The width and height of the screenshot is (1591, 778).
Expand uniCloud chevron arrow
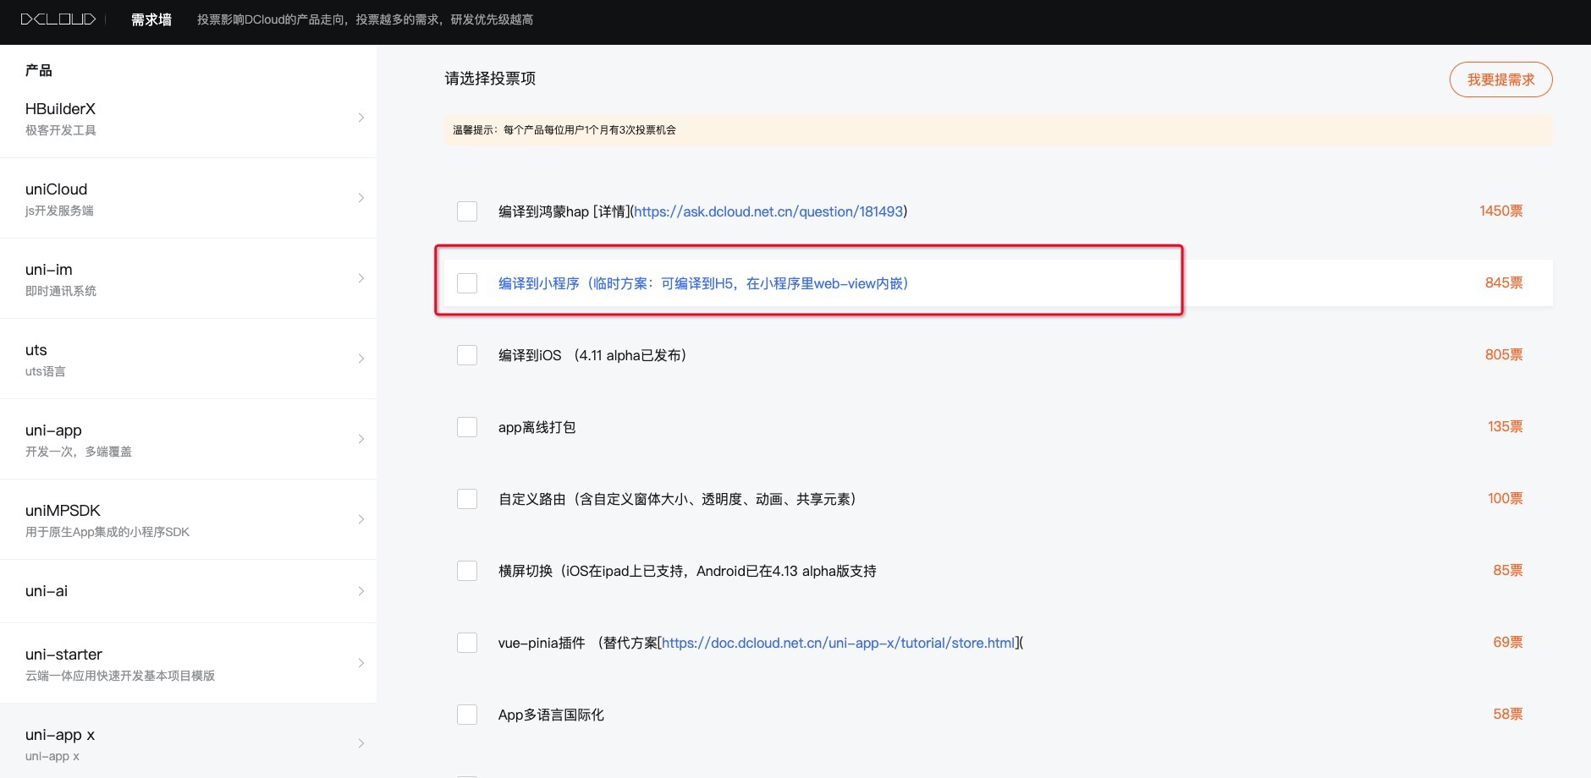click(x=361, y=198)
